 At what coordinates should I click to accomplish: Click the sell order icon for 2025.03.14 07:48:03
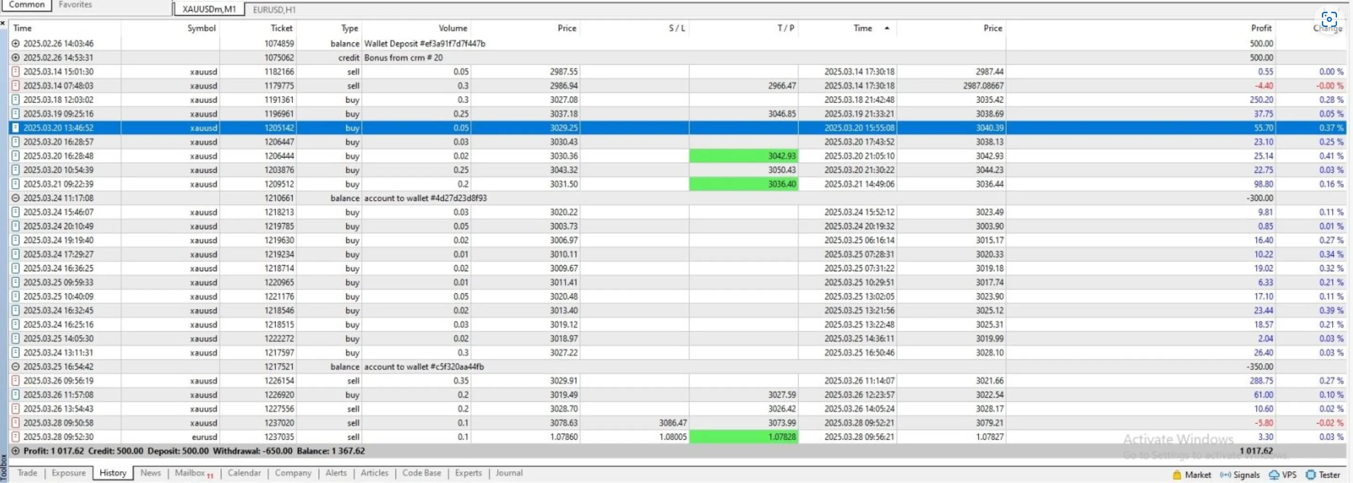pos(16,85)
